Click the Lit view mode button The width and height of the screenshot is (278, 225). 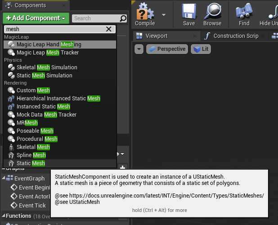coord(201,49)
